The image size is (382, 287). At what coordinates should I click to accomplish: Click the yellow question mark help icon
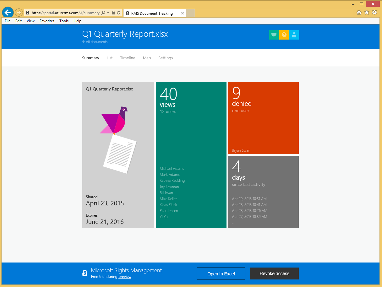[284, 35]
